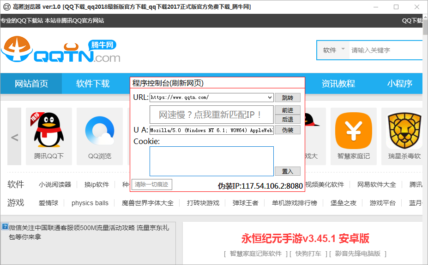Open the 堡垒之夜 link
Screen dimensions: 428x265
tap(344, 203)
